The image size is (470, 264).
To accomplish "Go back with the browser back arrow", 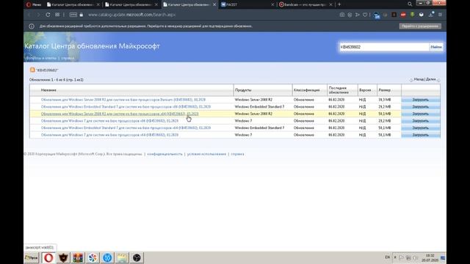I will pos(29,15).
